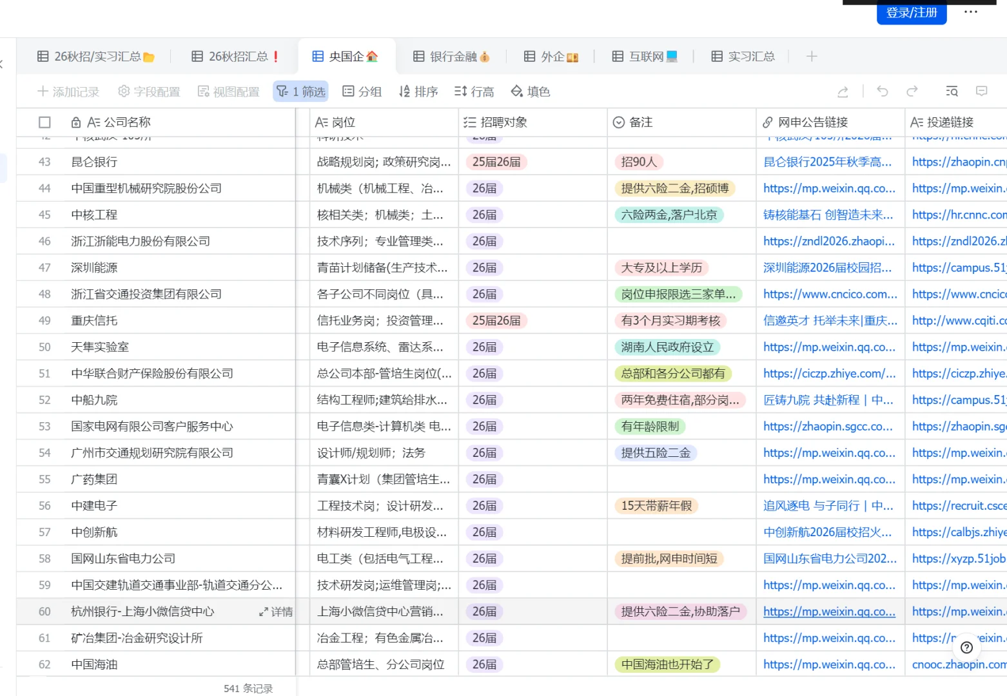Open the https://www.cncico.com... announcement link

pos(830,294)
